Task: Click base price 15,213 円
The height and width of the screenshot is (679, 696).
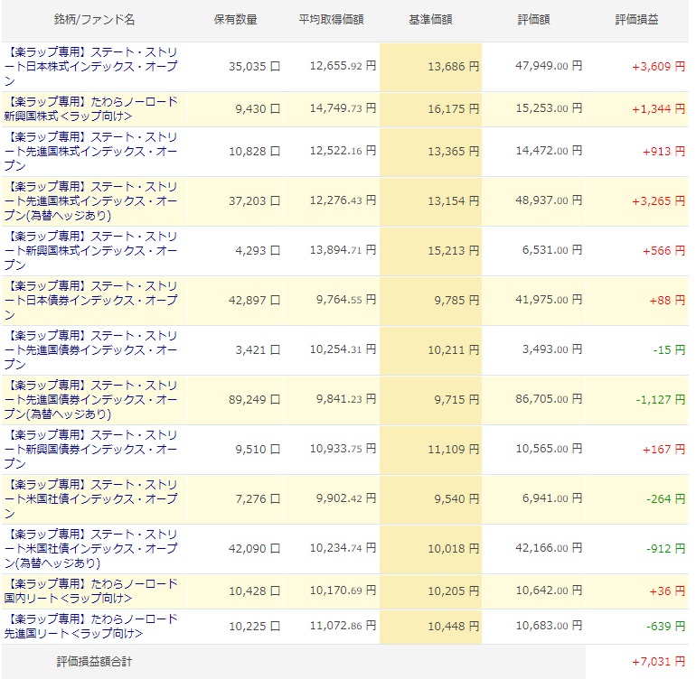Action: pos(454,251)
